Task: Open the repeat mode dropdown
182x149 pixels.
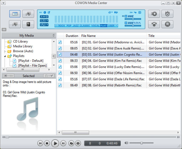Action: point(44,21)
